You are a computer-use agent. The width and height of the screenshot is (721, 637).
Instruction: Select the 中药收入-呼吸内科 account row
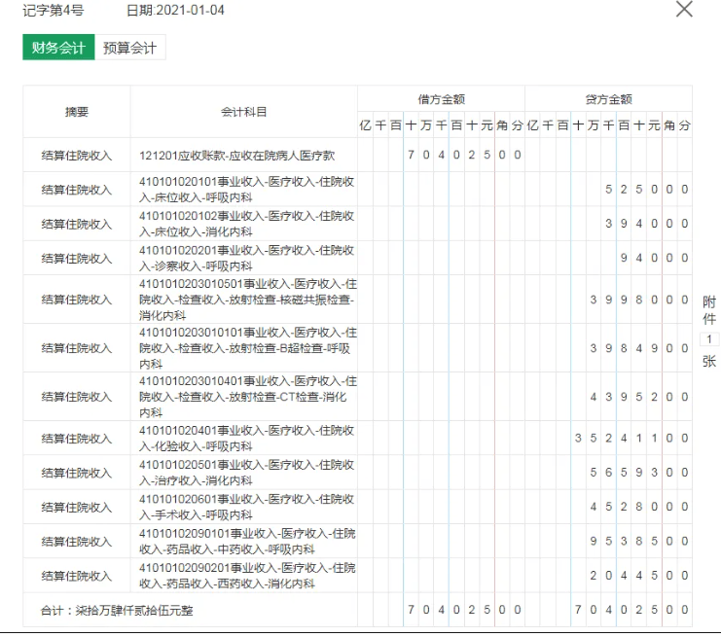(243, 542)
